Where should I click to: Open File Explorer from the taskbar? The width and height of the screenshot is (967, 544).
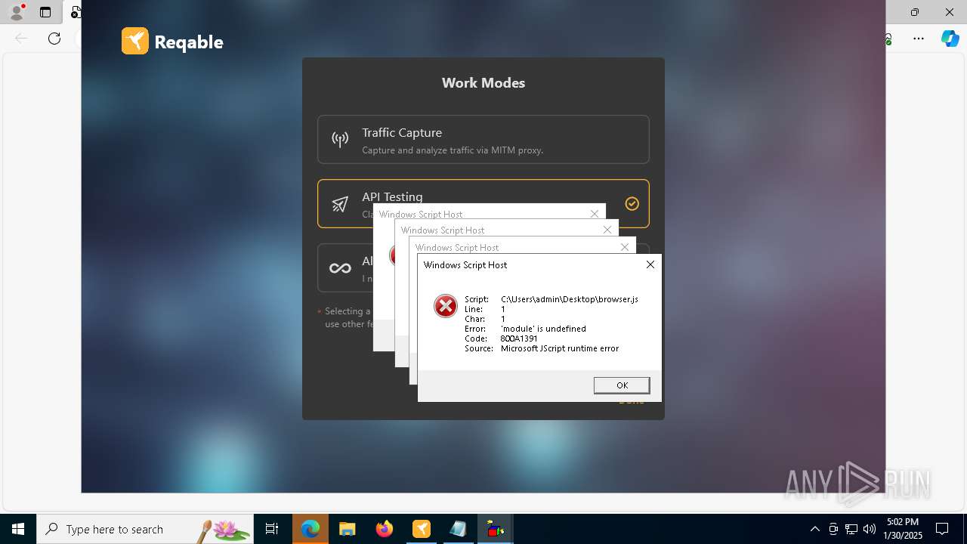(348, 529)
